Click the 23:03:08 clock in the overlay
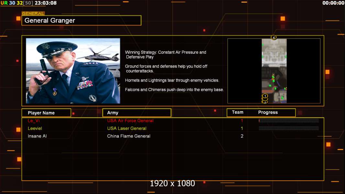 pos(46,3)
